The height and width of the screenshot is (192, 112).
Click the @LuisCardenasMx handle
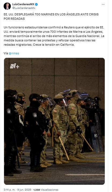click(24, 8)
